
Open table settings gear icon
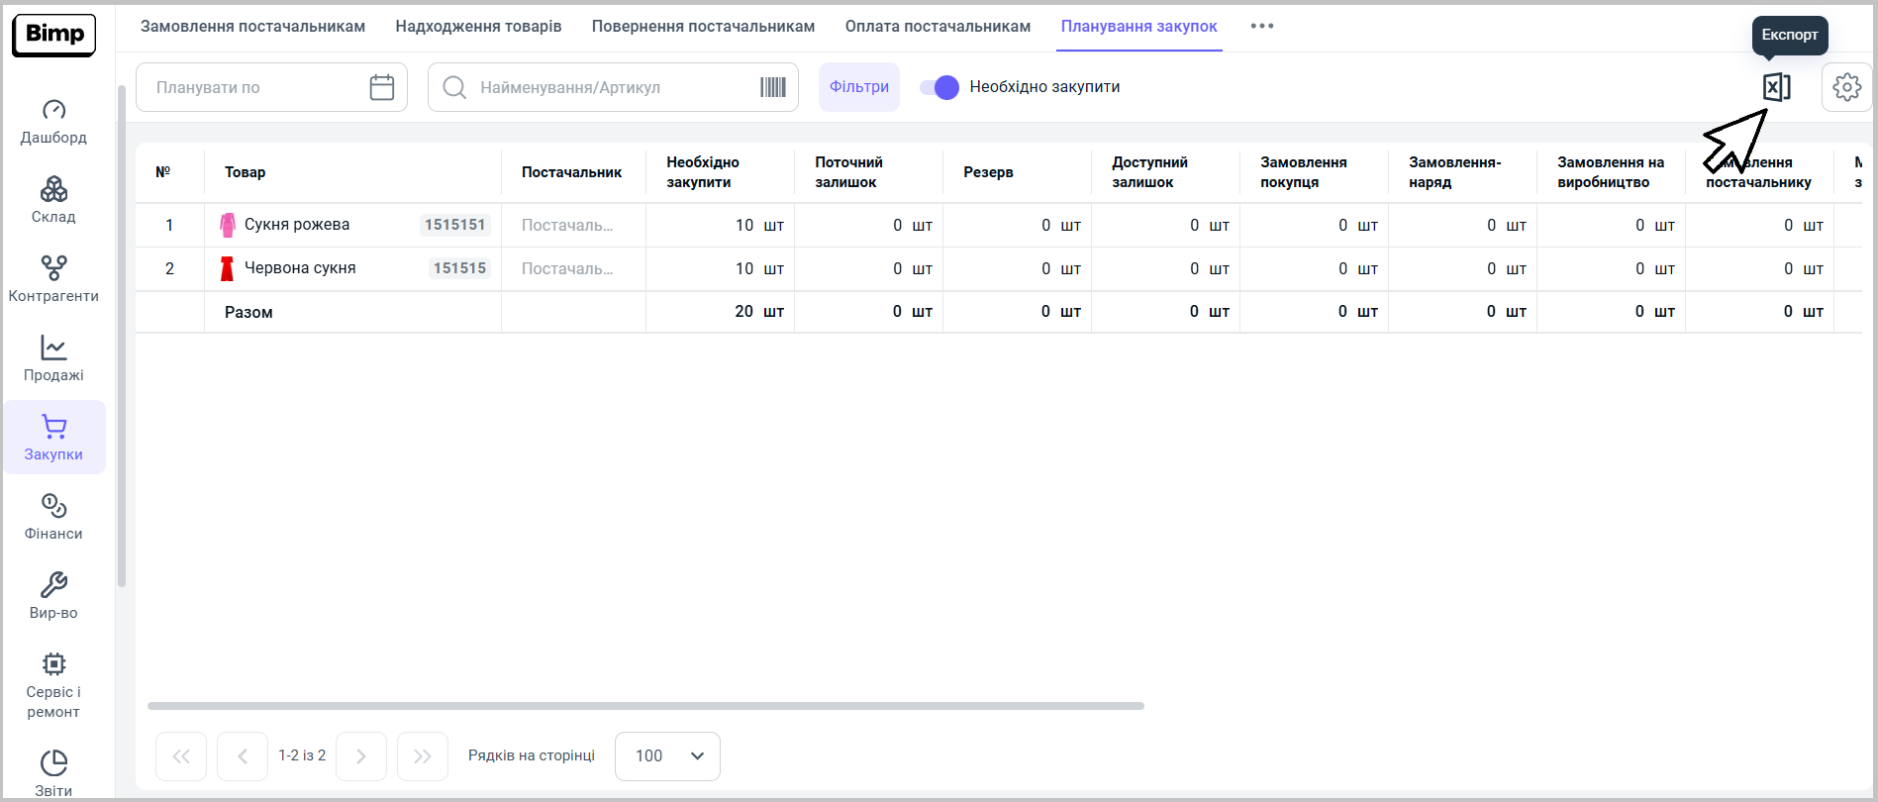(1846, 87)
